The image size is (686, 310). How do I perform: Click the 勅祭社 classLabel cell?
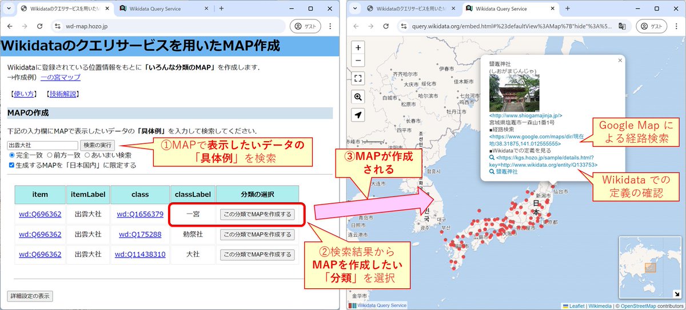(193, 235)
